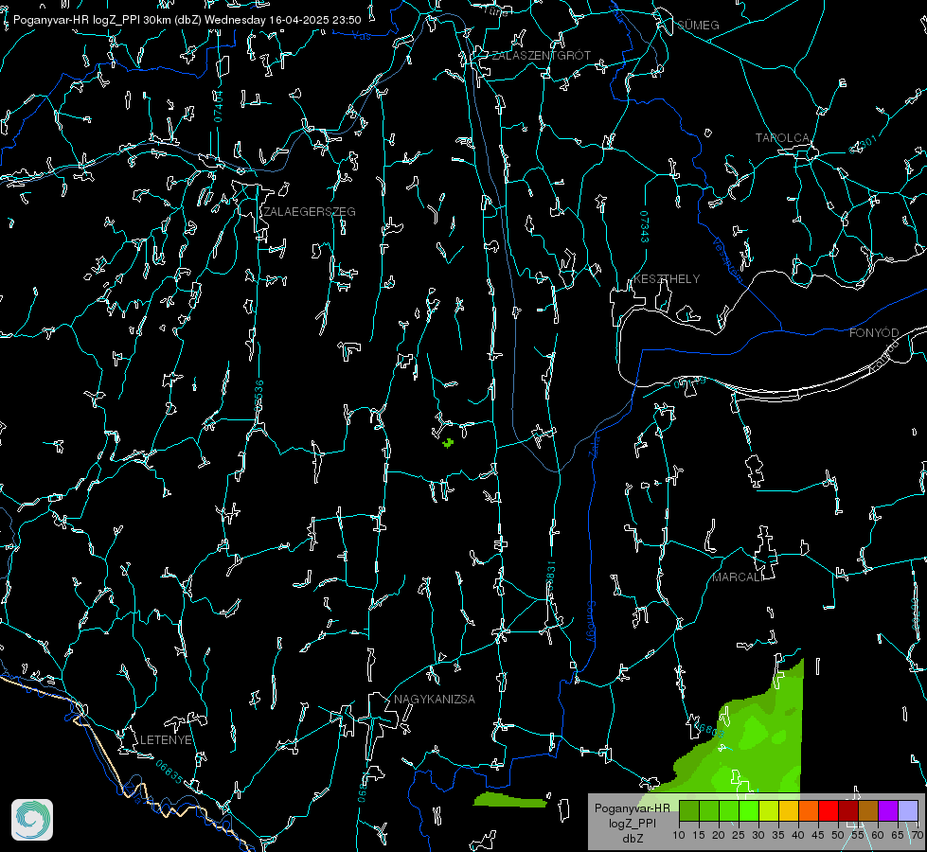The height and width of the screenshot is (852, 927).
Task: Click the LETENYE city label
Action: (166, 739)
